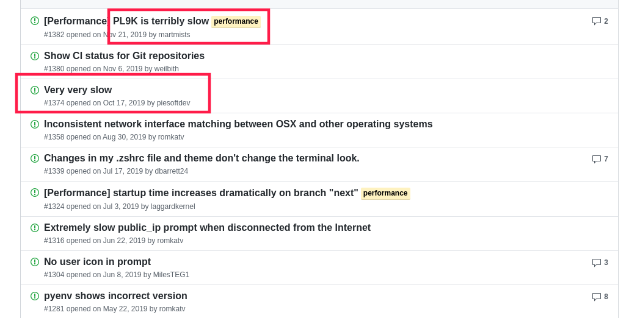This screenshot has height=318, width=629.
Task: Click open-issue icon beside issue #1382
Action: (35, 21)
